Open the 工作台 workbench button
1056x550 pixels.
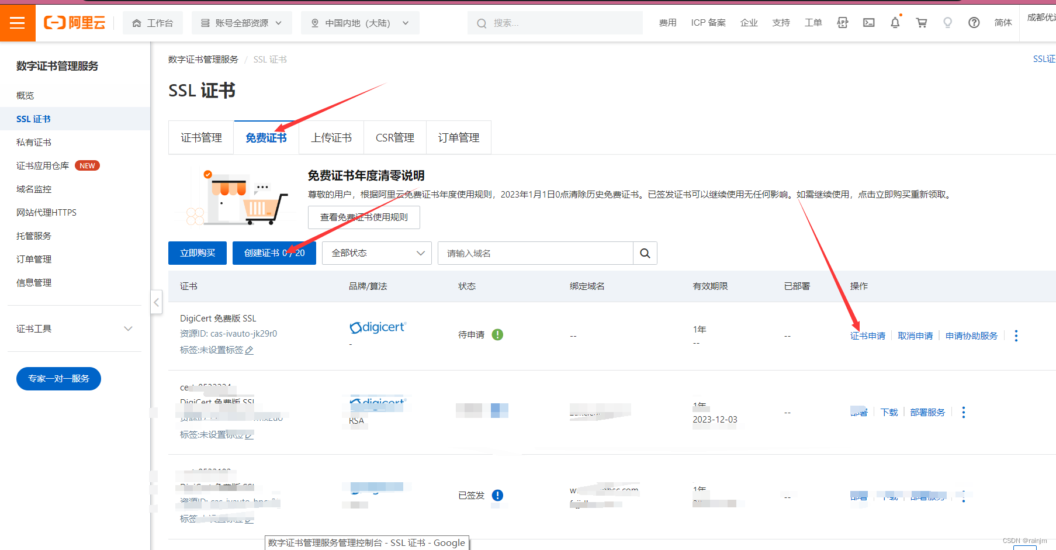tap(153, 23)
